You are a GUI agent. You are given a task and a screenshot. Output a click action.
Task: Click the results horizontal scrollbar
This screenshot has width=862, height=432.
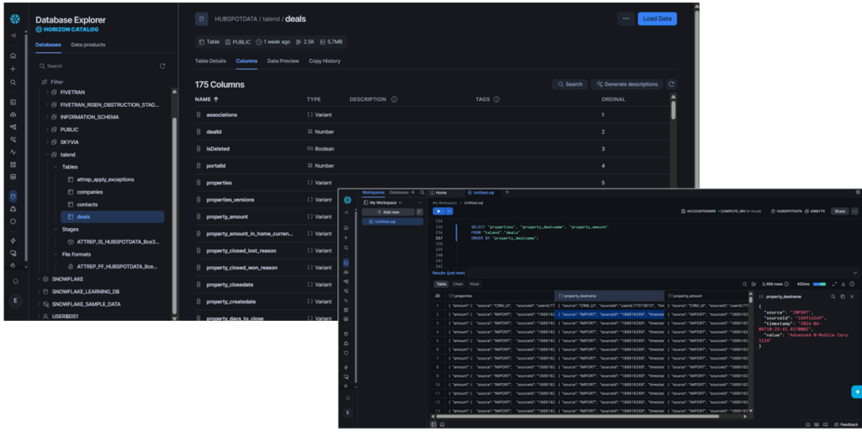click(577, 417)
